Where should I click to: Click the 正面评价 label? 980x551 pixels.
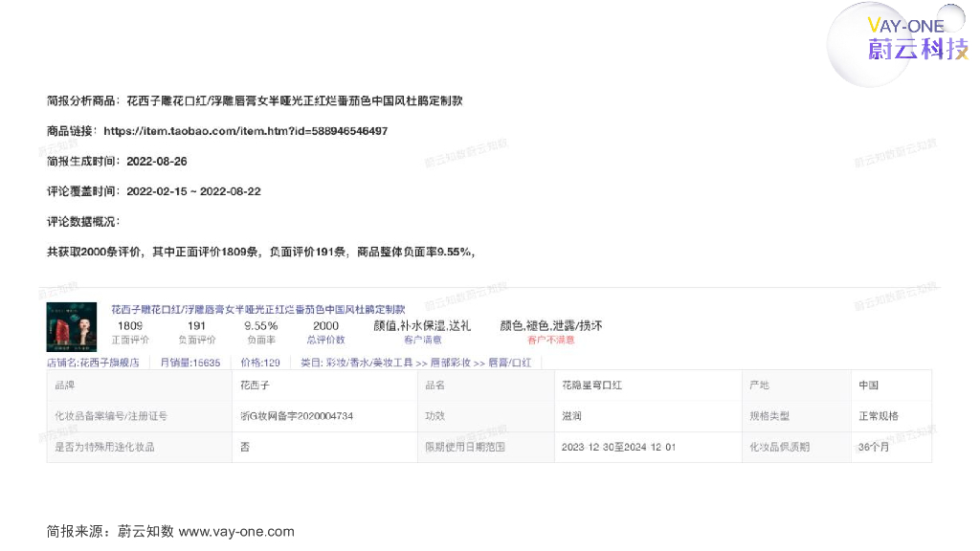[130, 340]
